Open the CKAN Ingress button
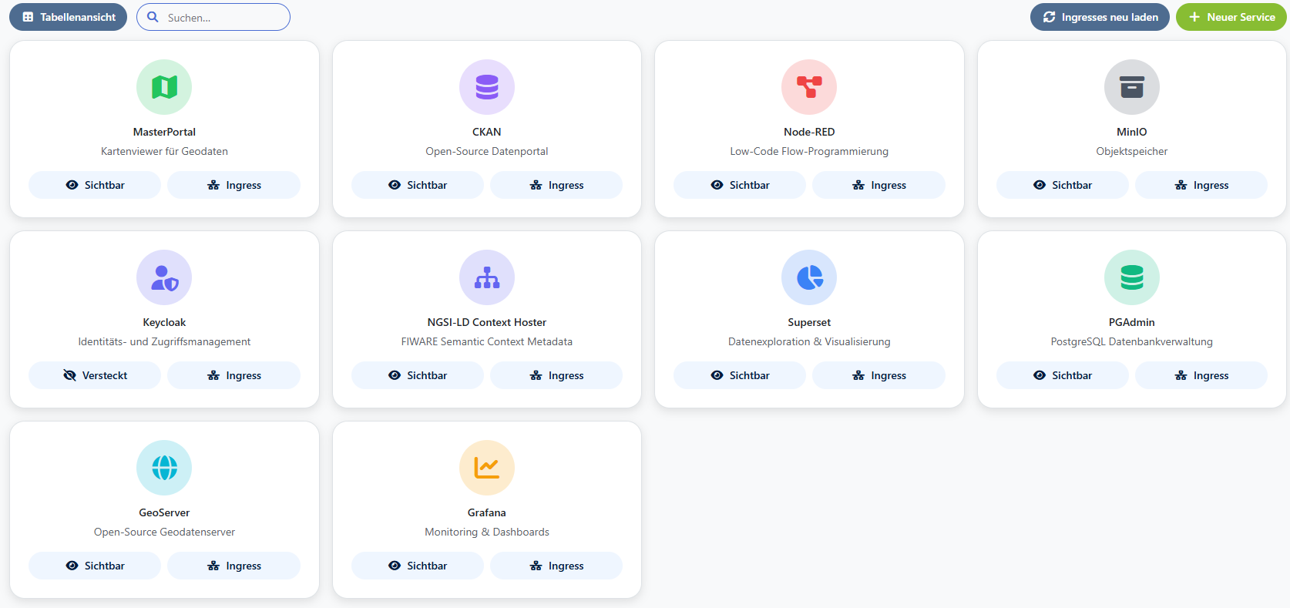 pos(556,185)
